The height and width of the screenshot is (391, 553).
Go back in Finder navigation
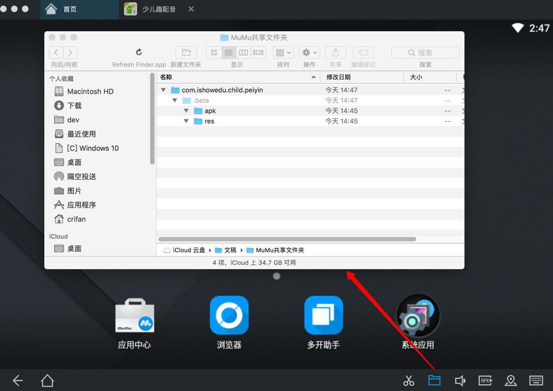[x=56, y=52]
